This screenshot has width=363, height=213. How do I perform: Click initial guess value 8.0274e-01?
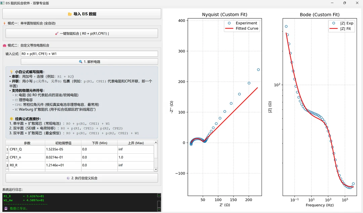[63, 157]
